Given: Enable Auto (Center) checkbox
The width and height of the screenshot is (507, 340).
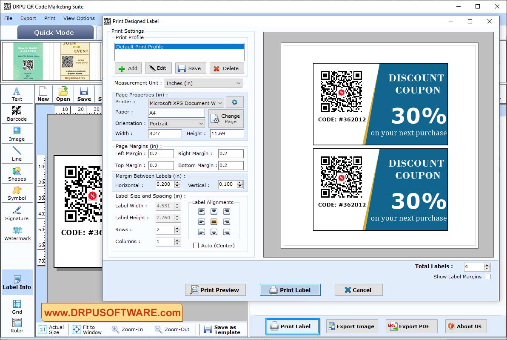Looking at the screenshot, I should (x=196, y=246).
